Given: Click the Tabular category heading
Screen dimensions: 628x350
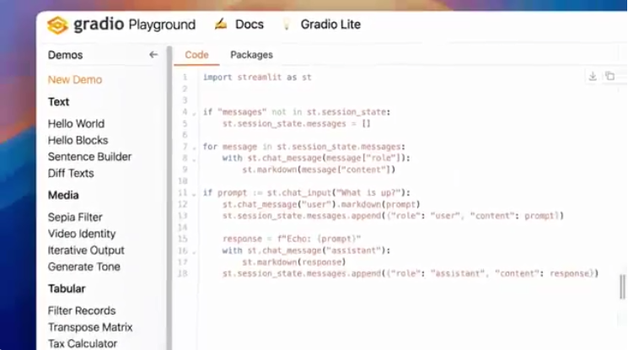Looking at the screenshot, I should [67, 288].
